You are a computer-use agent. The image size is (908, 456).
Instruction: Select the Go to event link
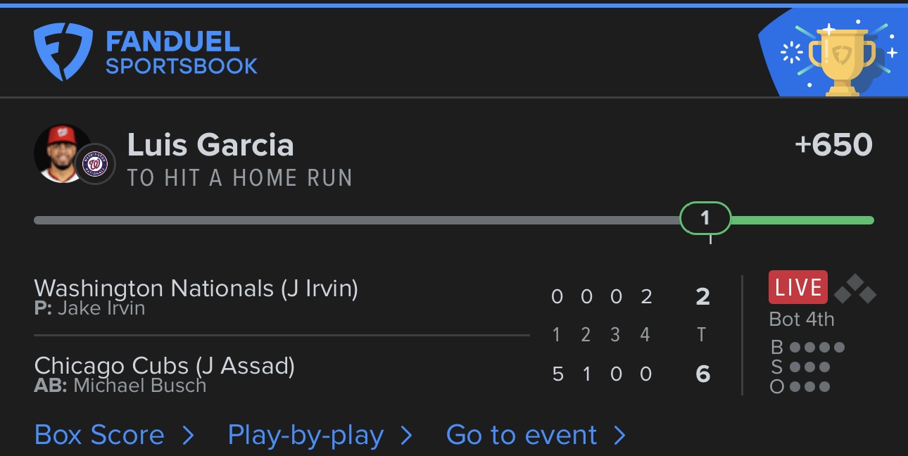[521, 435]
